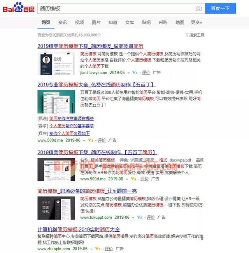Open the 更多» more categories menu
The width and height of the screenshot is (249, 253).
pos(196,23)
